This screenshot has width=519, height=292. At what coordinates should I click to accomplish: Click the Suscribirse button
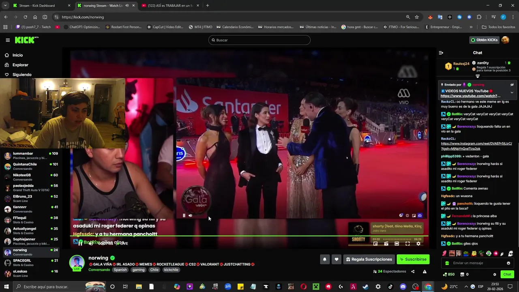tap(413, 260)
